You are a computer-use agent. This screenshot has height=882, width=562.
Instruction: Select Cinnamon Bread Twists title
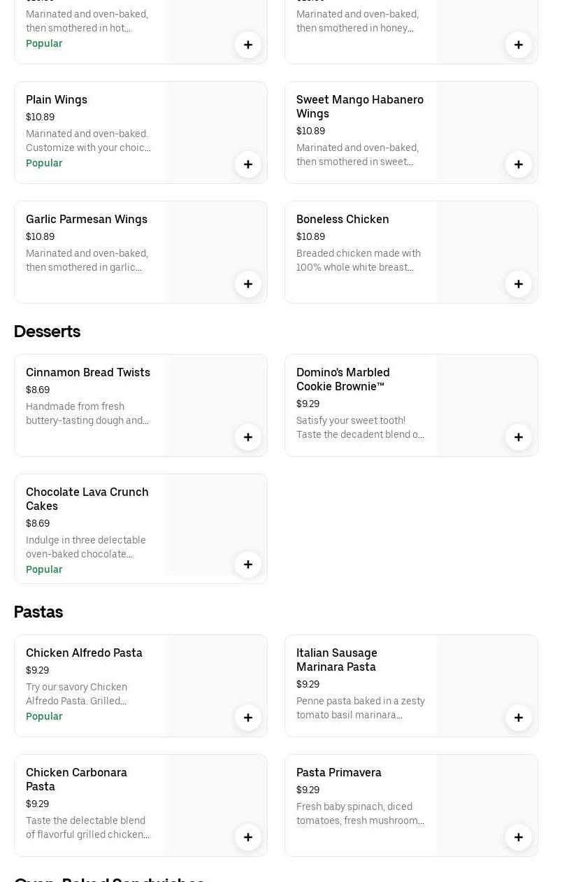88,372
